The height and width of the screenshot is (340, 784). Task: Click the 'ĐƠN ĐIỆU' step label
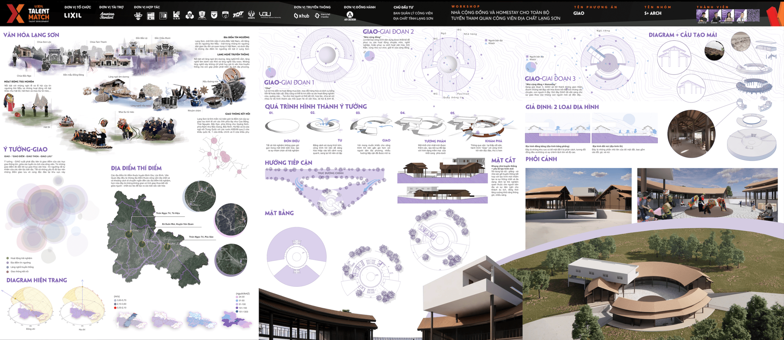tap(292, 141)
